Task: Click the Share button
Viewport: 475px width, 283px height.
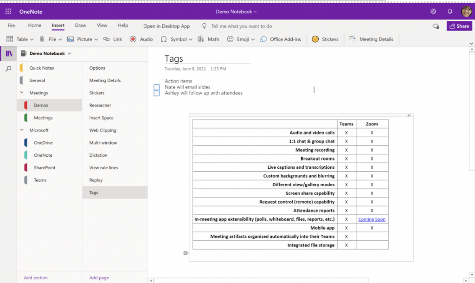Action: 459,26
